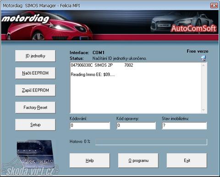Run Factory Reset
This screenshot has width=220, height=177.
pos(35,108)
